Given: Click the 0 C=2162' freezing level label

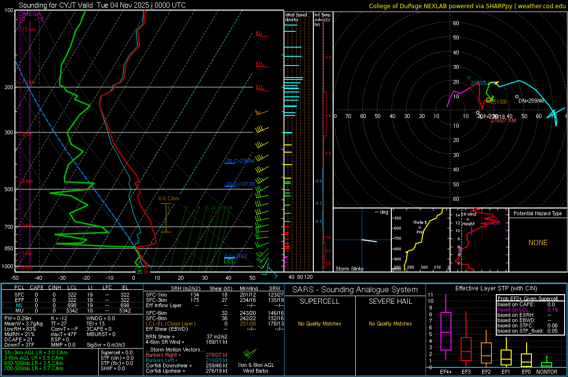Looking at the screenshot, I should pyautogui.click(x=236, y=256).
